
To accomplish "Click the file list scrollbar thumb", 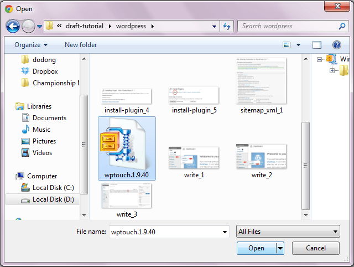I will [305, 166].
